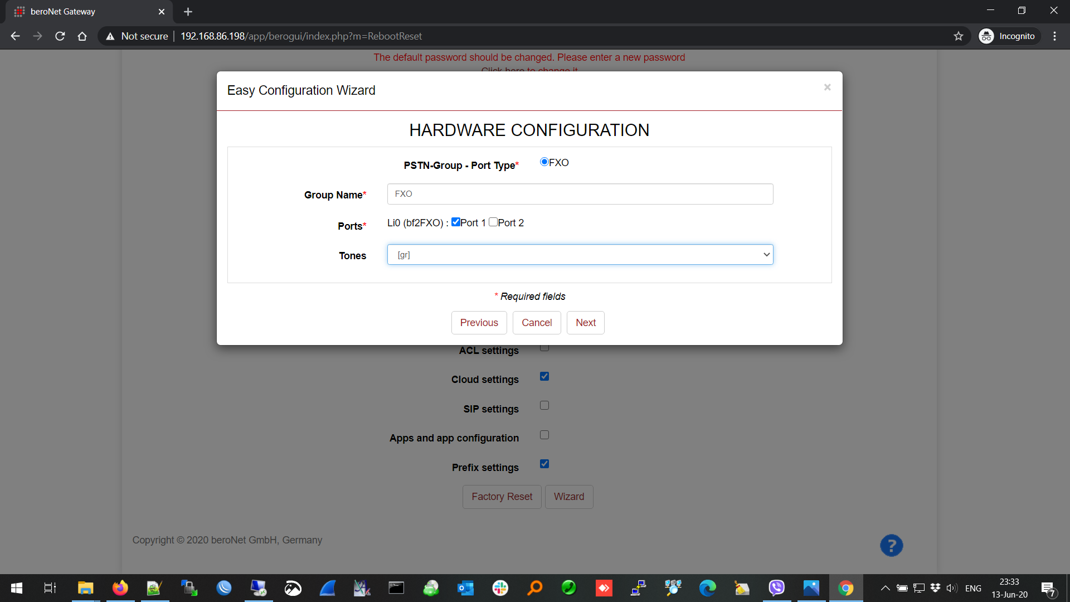The image size is (1070, 602).
Task: Reload the page with the refresh icon
Action: (x=60, y=36)
